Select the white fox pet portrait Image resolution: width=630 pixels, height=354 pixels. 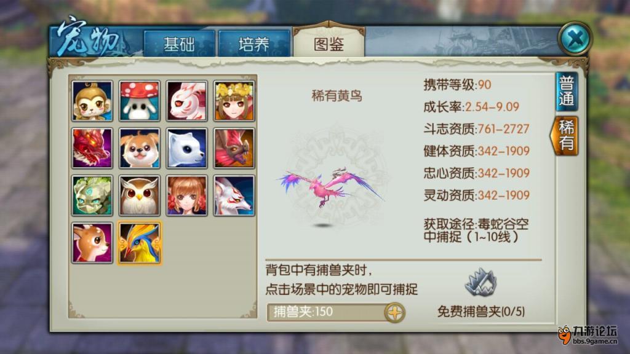coord(234,195)
